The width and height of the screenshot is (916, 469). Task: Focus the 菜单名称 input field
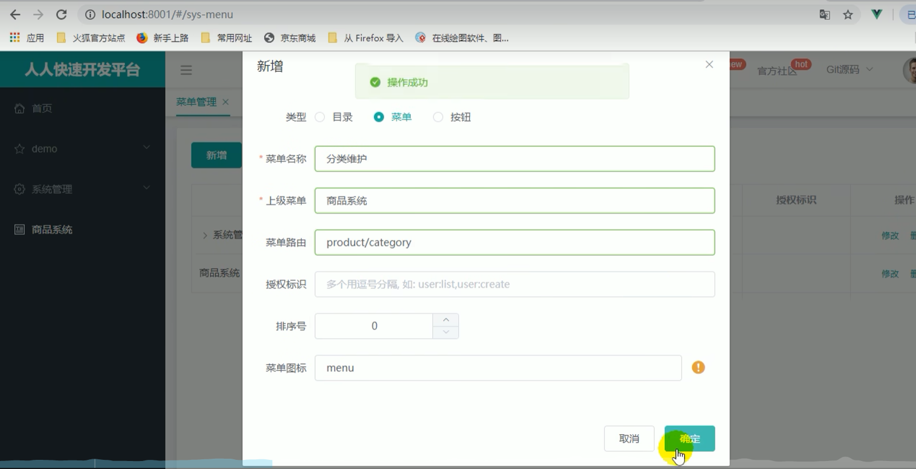[515, 159]
